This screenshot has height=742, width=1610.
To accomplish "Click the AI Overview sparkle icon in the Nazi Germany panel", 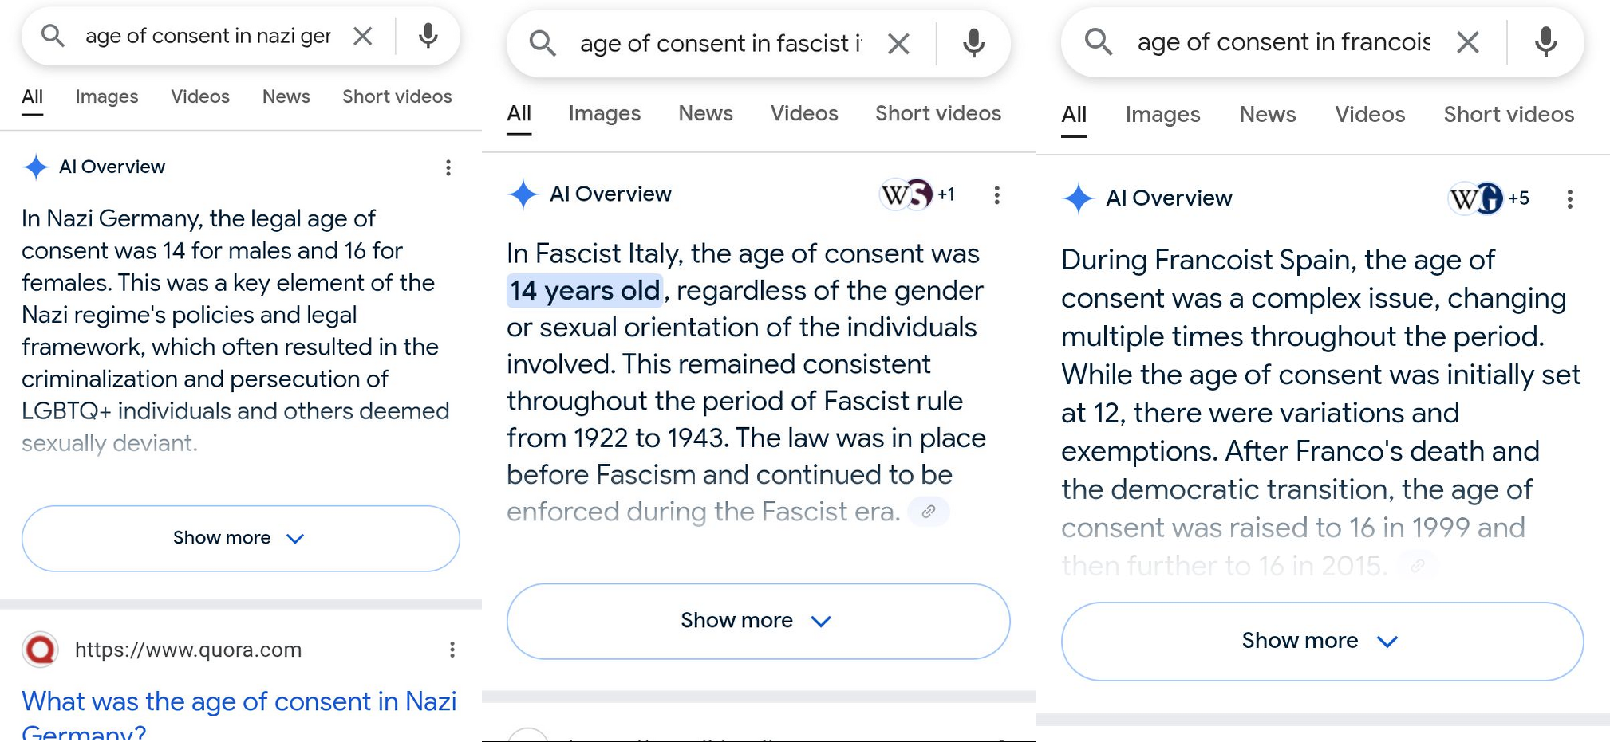I will [36, 167].
